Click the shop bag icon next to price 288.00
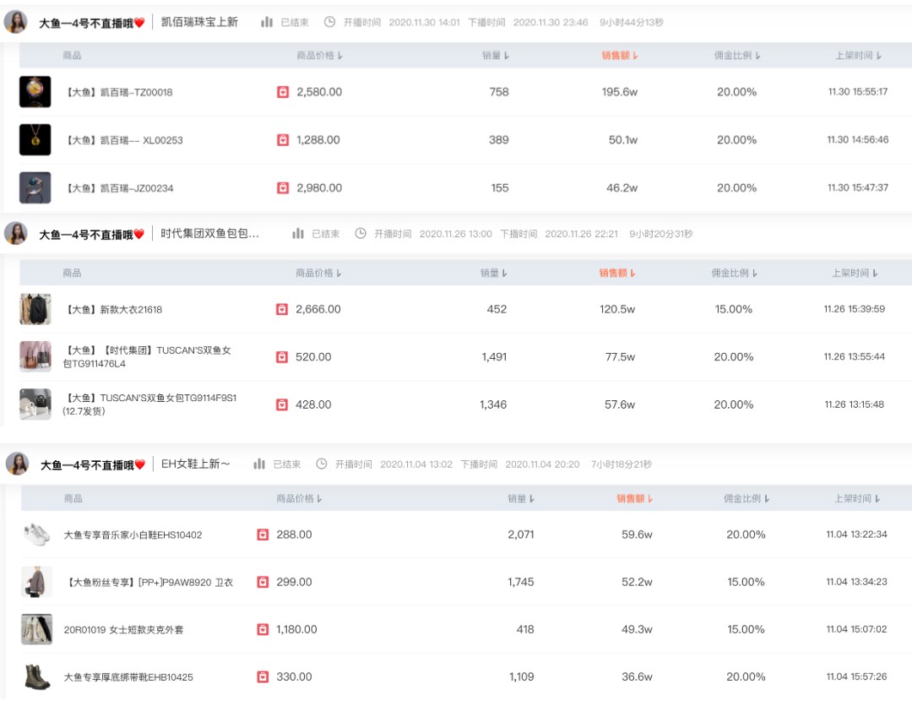 [x=263, y=535]
